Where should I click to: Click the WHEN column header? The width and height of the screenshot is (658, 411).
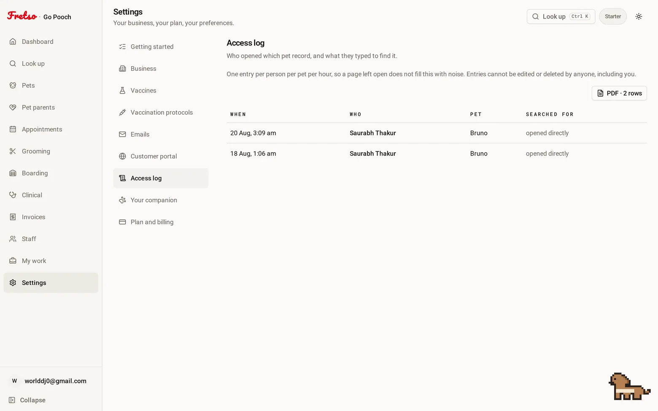pyautogui.click(x=238, y=114)
